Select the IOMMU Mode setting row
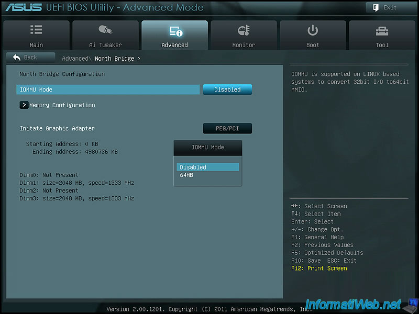The image size is (419, 314). [108, 89]
